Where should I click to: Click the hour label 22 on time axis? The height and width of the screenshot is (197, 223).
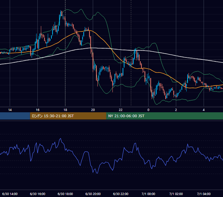[121, 110]
